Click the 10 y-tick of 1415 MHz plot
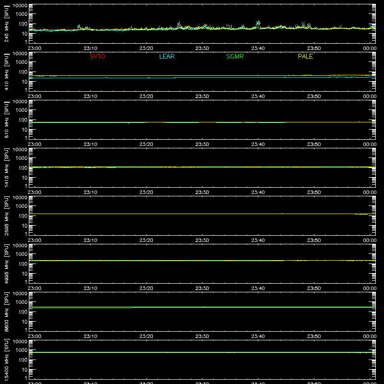384x384 pixels. tap(24, 178)
